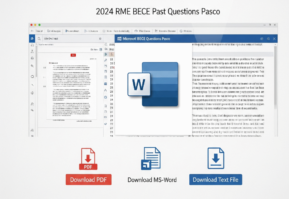Open the gear settings icon in panel header
Image resolution: width=289 pixels, height=199 pixels.
100,39
